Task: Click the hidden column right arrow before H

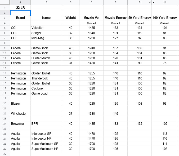Action: (x=153, y=2)
